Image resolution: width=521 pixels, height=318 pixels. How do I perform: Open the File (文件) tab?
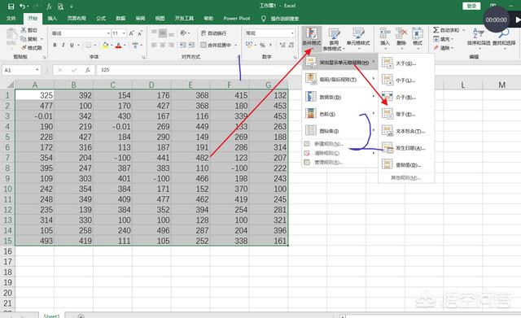tap(11, 19)
